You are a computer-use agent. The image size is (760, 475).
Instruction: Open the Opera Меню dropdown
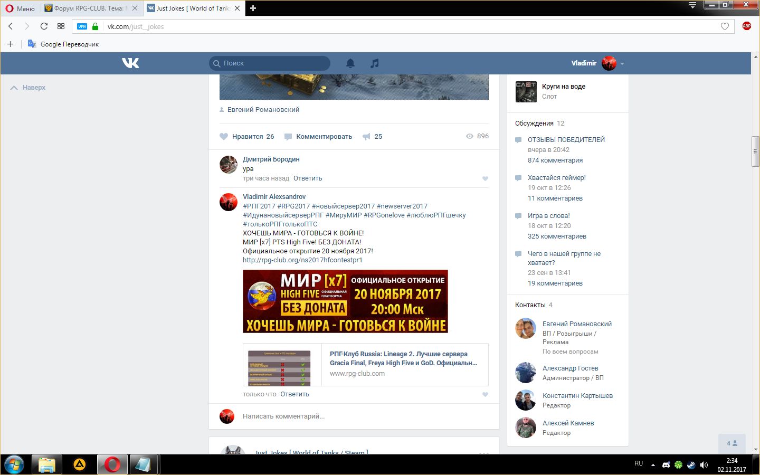click(20, 8)
